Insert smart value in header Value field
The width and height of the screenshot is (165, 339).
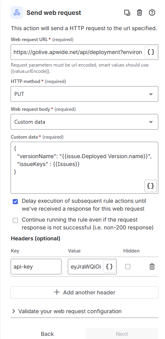pyautogui.click(x=109, y=267)
